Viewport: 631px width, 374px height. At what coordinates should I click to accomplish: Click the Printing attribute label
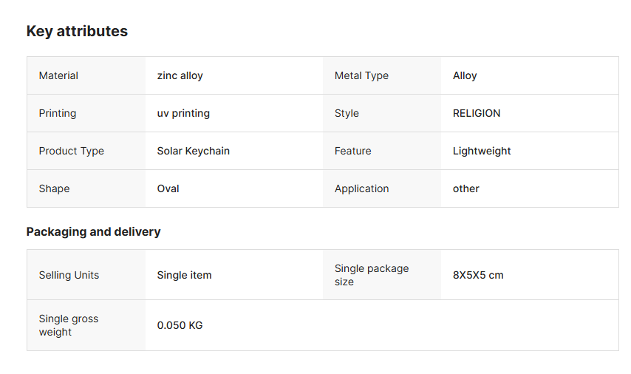tap(58, 113)
